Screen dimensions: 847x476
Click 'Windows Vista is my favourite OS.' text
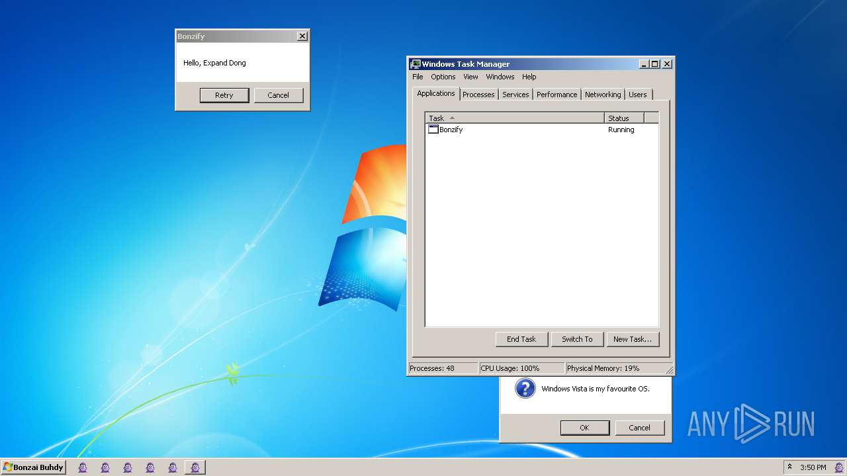point(596,389)
